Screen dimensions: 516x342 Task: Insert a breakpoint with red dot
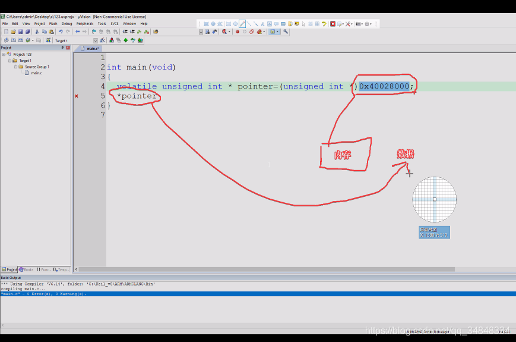pos(238,32)
